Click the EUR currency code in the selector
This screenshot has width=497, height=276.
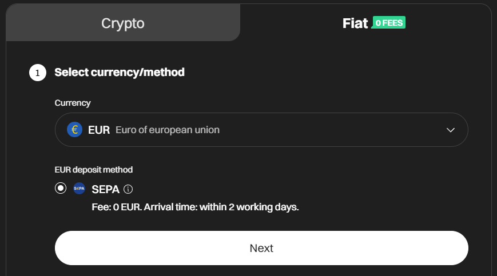(x=99, y=130)
